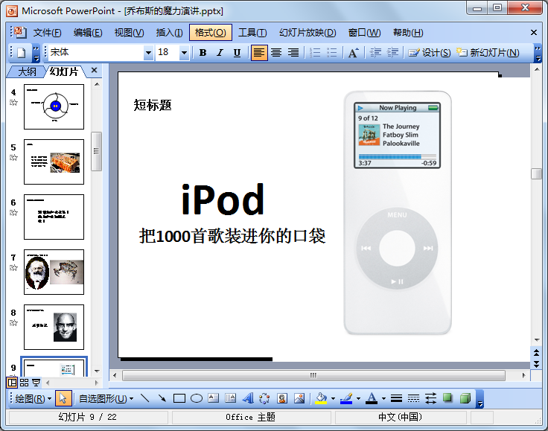This screenshot has height=431, width=548.
Task: Apply black Font Color
Action: [x=372, y=398]
